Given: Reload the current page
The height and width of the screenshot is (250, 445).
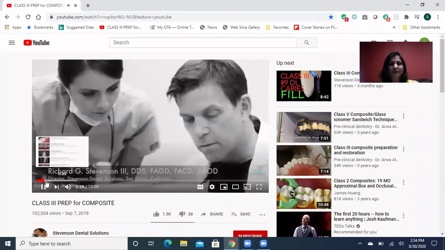Looking at the screenshot, I should pos(28,17).
